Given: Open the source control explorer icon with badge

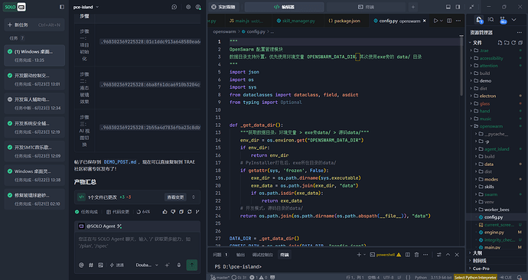Looking at the screenshot, I should click(x=503, y=20).
